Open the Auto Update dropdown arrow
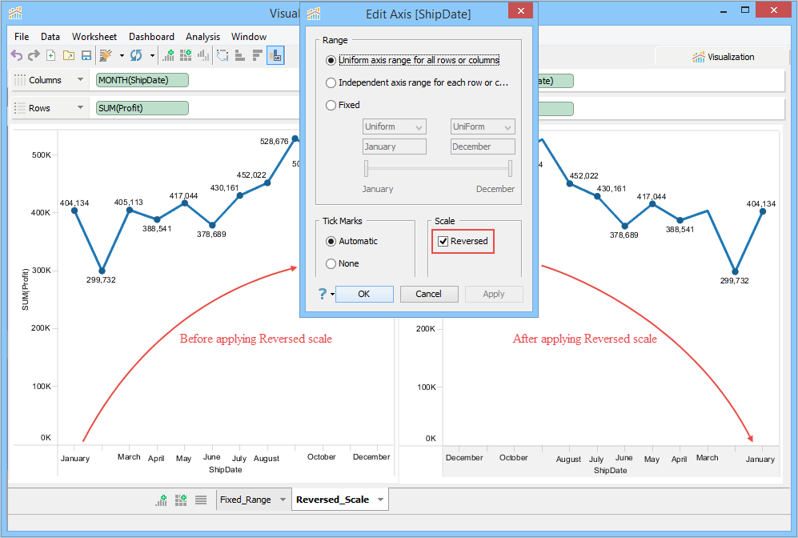The image size is (798, 538). coord(151,55)
